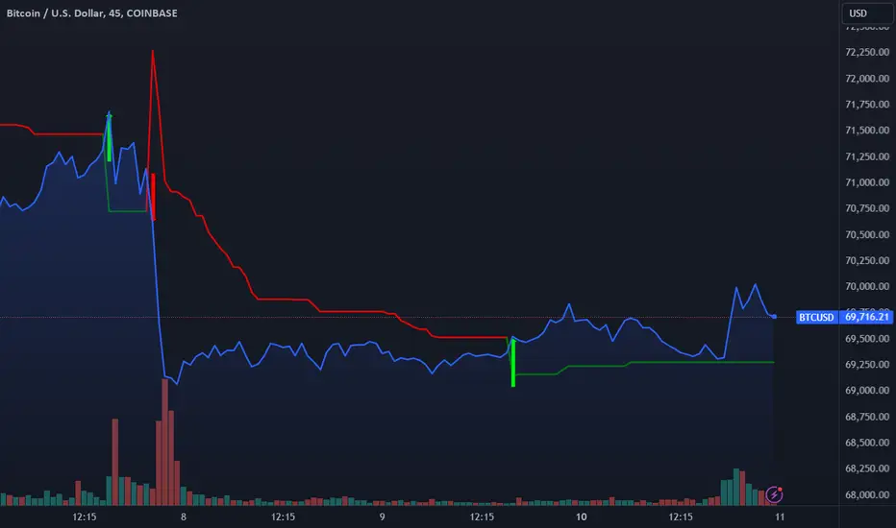
Task: Click the red sell signal candle marker
Action: 153,197
